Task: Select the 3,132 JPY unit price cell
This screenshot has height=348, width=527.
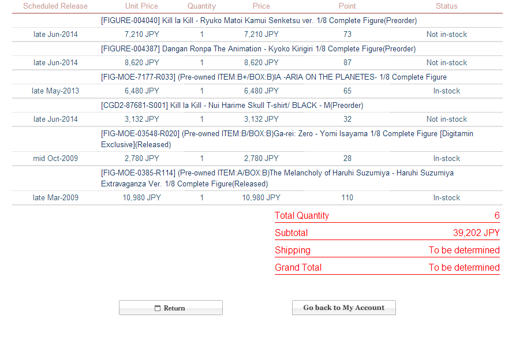Action: point(142,119)
